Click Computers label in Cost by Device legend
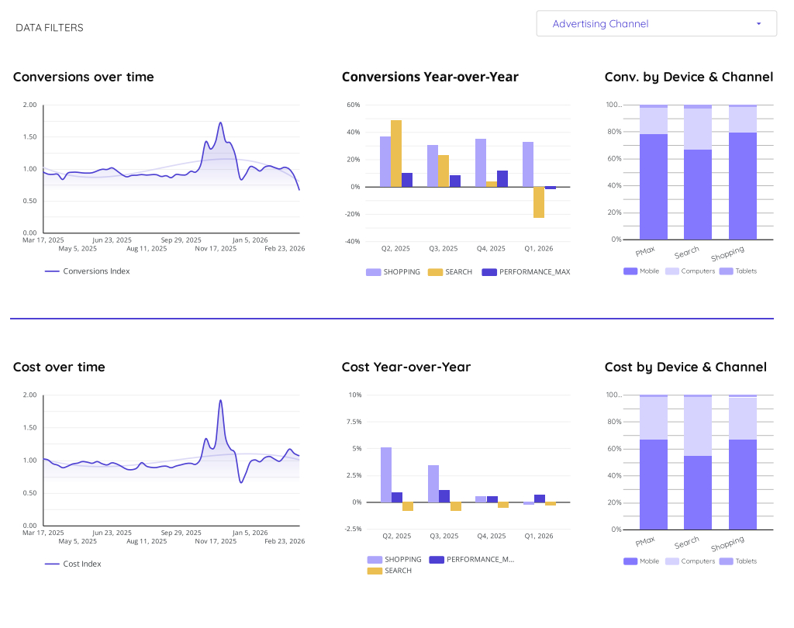The width and height of the screenshot is (794, 628). tap(698, 561)
